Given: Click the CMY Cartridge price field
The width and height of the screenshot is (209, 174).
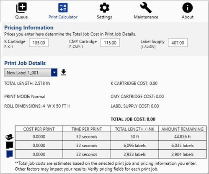Looking at the screenshot, I should pyautogui.click(x=110, y=43).
